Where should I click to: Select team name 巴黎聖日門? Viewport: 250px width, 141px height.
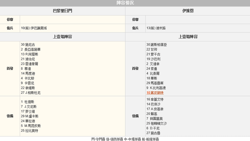[63, 11]
